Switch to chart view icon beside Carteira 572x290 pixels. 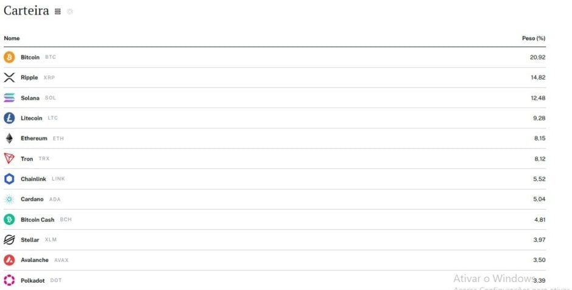70,12
